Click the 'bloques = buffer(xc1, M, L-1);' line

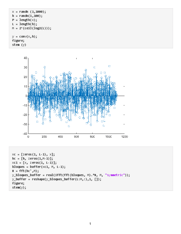(x=38, y=167)
